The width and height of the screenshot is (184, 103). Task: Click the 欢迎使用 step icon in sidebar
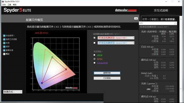pyautogui.click(x=4, y=35)
